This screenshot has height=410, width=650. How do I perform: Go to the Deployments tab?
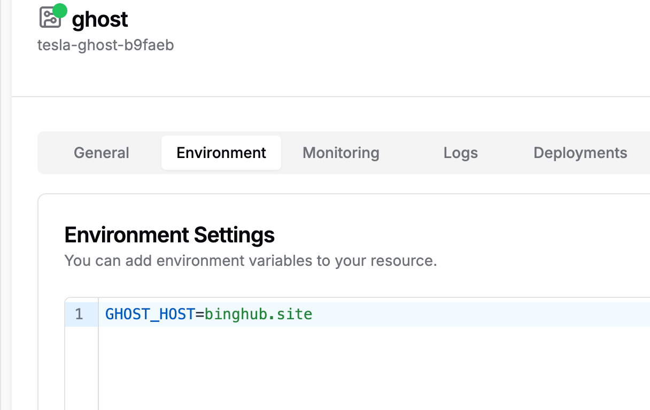(581, 153)
